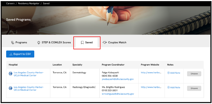The height and width of the screenshot is (104, 212).
Task: Click the Hospital column header
Action: [x=13, y=65]
